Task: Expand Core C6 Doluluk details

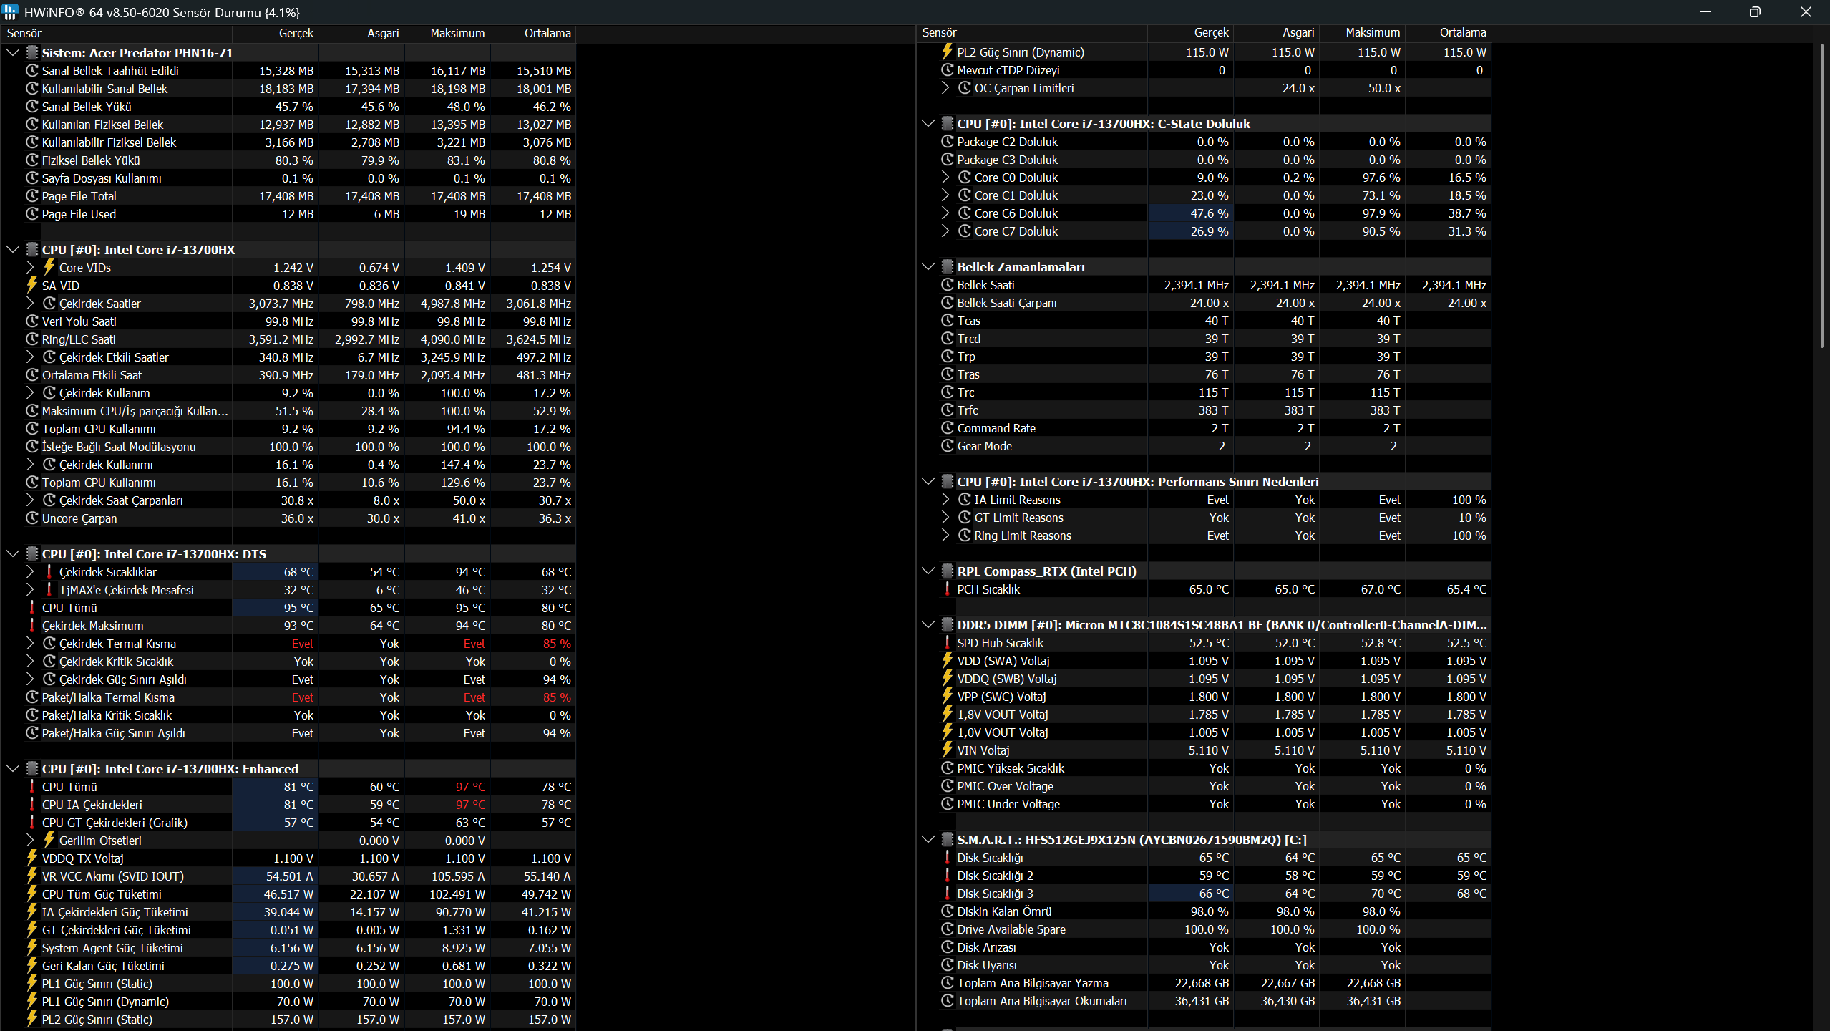Action: [945, 213]
